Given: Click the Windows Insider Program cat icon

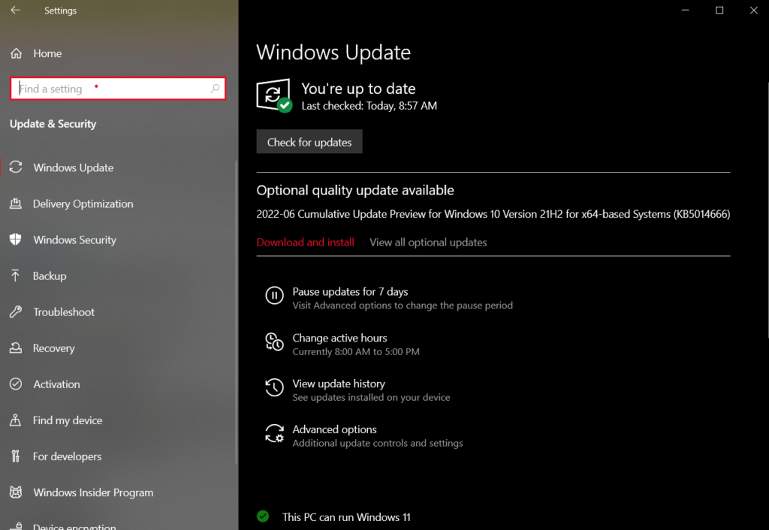Looking at the screenshot, I should coord(16,492).
